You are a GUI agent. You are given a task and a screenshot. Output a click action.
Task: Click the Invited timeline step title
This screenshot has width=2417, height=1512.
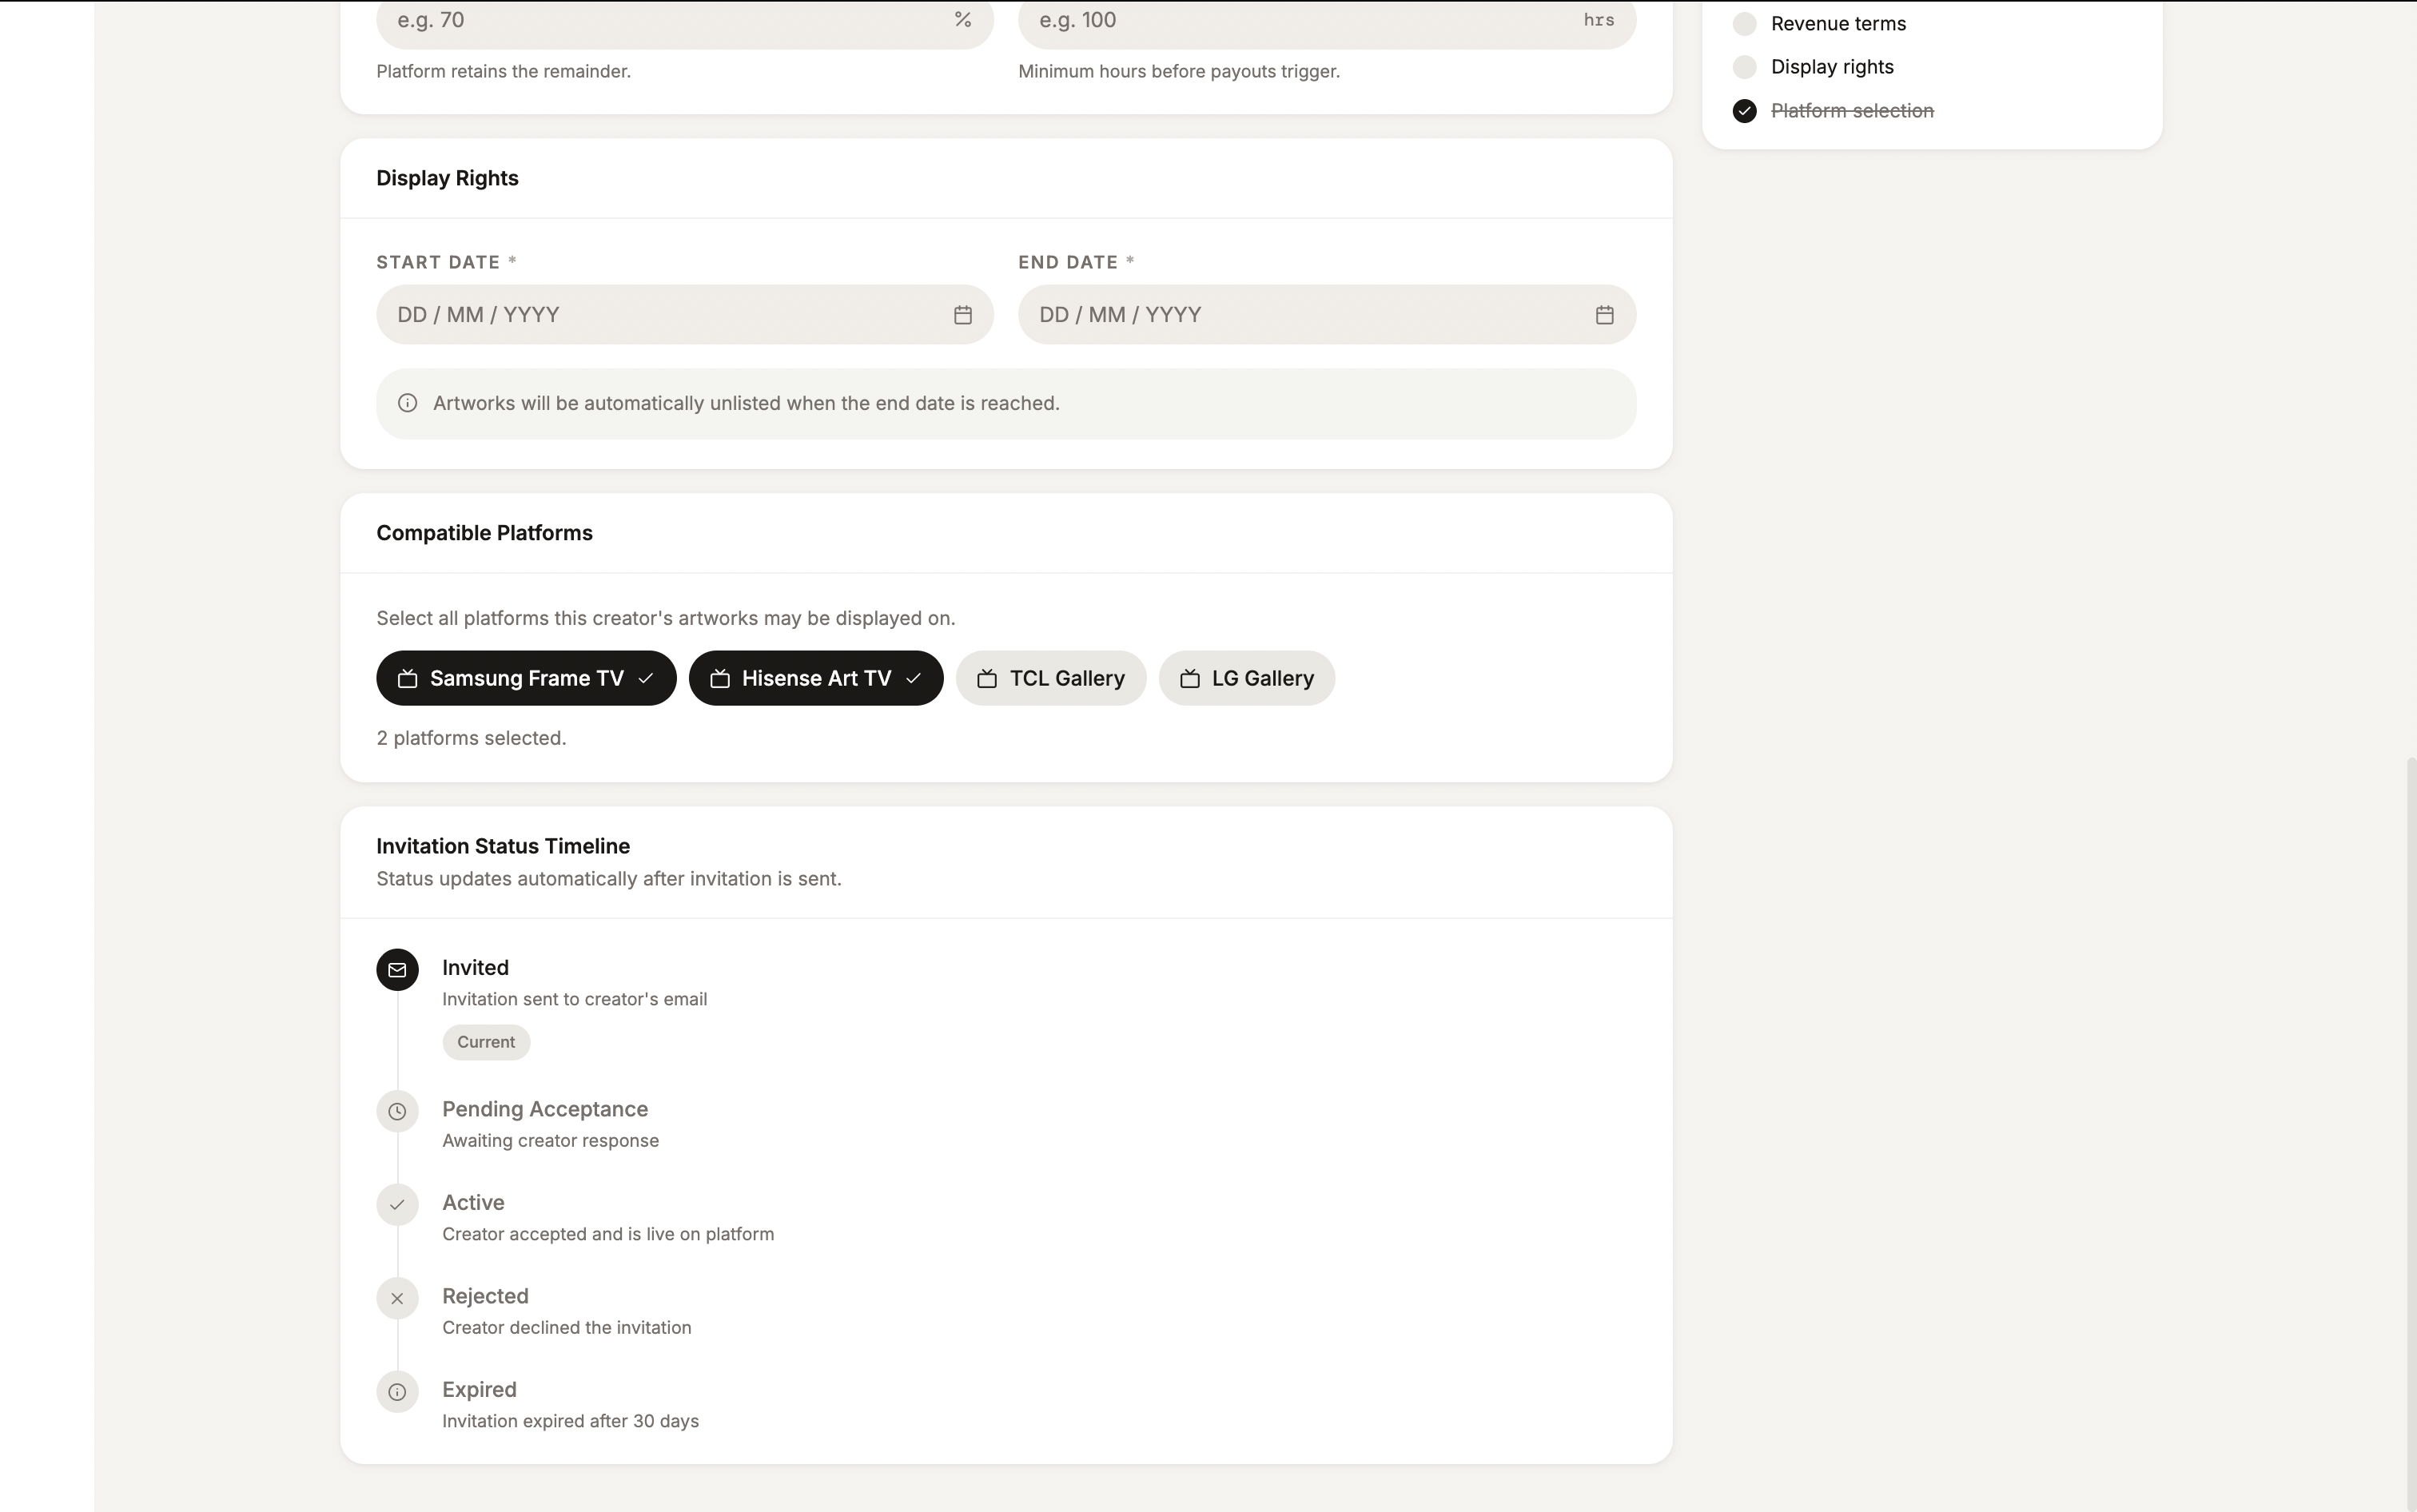(x=475, y=968)
